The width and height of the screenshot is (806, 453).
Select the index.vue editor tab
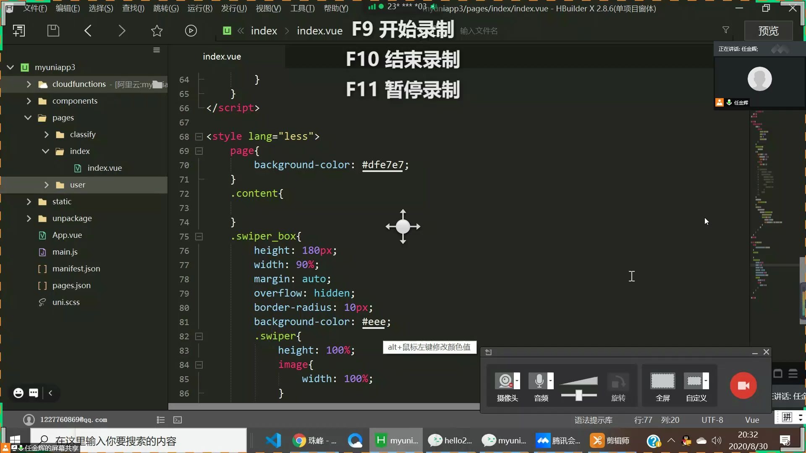pos(222,56)
